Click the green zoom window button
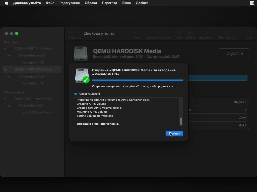Image resolution: width=257 pixels, height=192 pixels. click(17, 33)
